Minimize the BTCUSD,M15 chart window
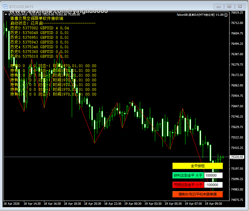The image size is (249, 211). (x=219, y=7)
